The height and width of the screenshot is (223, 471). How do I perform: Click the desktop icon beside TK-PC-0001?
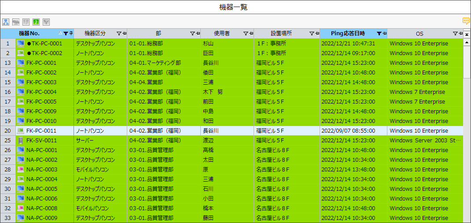[x=20, y=44]
